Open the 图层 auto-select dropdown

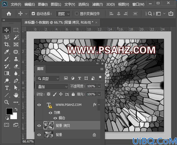[63, 14]
